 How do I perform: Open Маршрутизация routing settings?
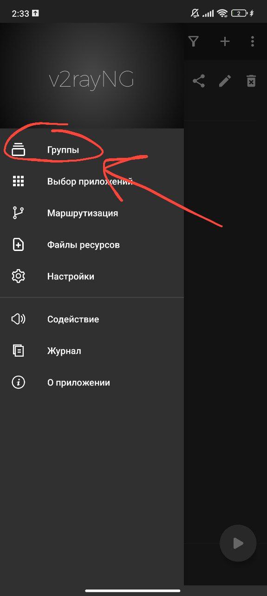[92, 213]
